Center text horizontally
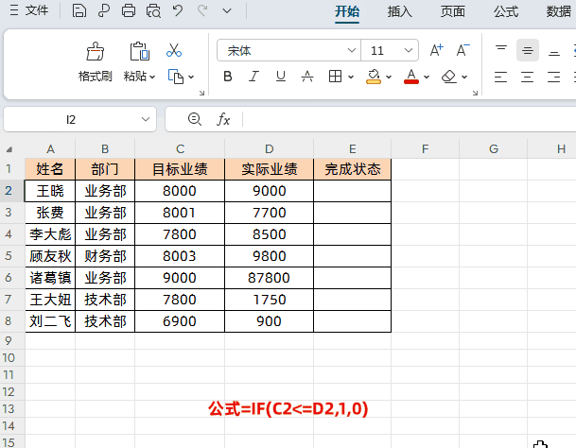This screenshot has width=576, height=448. click(x=527, y=77)
